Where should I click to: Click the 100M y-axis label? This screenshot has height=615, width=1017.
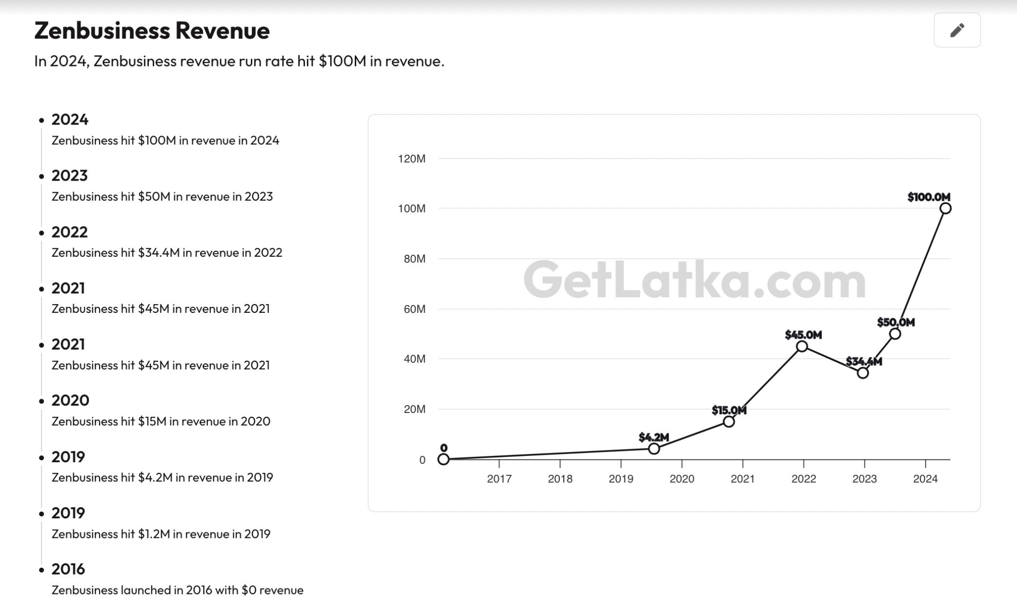pos(412,209)
